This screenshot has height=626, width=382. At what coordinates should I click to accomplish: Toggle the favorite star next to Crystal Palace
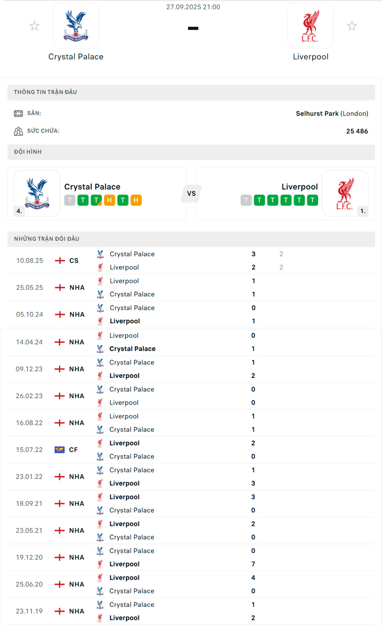(x=34, y=26)
